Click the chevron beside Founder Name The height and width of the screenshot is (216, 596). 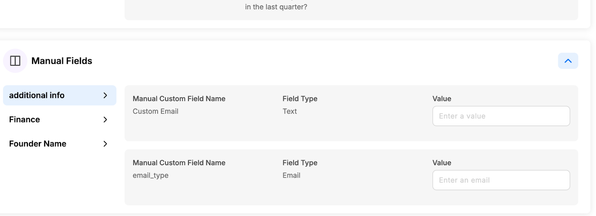tap(105, 144)
